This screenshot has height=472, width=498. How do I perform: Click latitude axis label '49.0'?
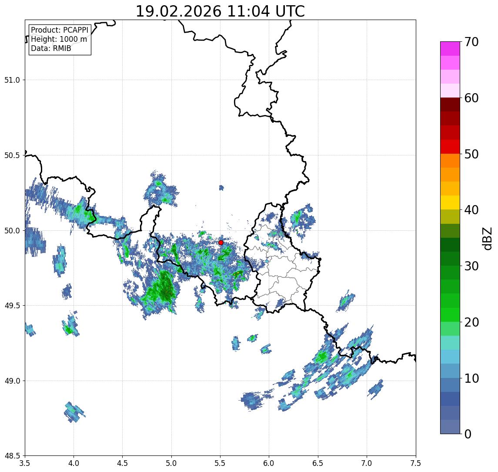click(x=12, y=381)
